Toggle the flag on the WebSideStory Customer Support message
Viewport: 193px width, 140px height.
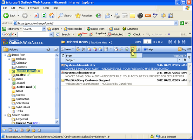click(190, 82)
